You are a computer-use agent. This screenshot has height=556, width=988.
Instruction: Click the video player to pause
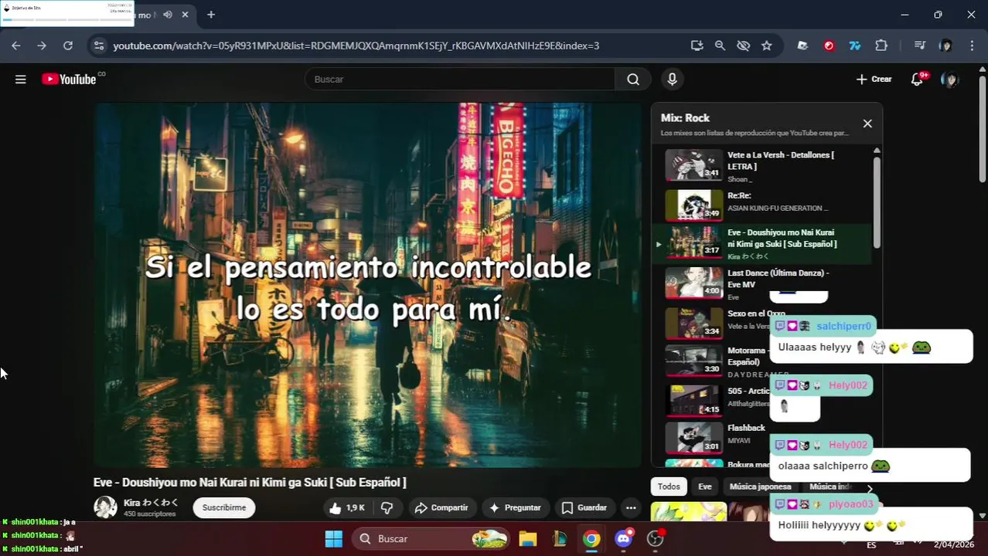tap(368, 285)
